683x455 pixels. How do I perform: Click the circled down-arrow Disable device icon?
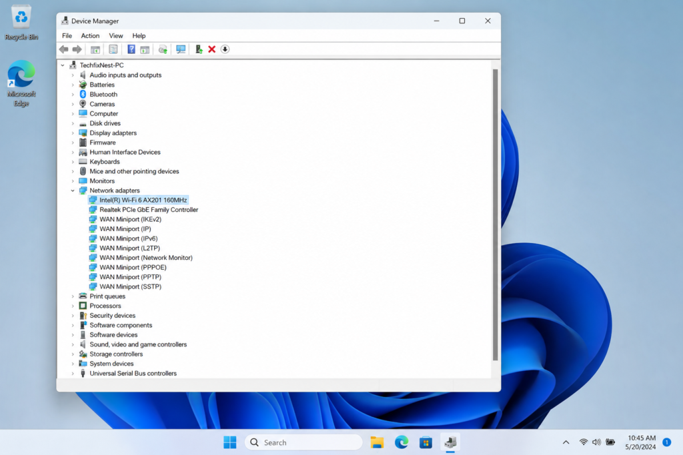click(225, 49)
